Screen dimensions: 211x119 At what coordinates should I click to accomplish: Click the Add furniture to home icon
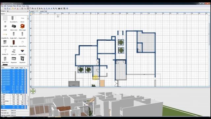pos(25,8)
